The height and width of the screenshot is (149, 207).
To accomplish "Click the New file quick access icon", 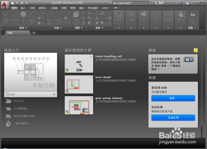I will [12, 3].
